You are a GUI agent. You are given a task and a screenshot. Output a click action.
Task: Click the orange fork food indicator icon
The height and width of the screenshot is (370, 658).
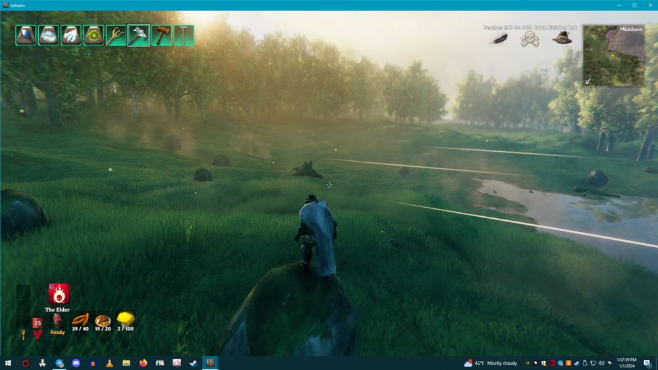click(24, 335)
